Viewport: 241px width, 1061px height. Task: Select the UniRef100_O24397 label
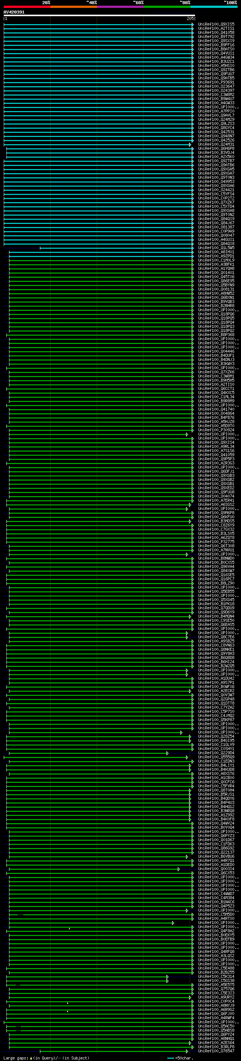click(216, 91)
